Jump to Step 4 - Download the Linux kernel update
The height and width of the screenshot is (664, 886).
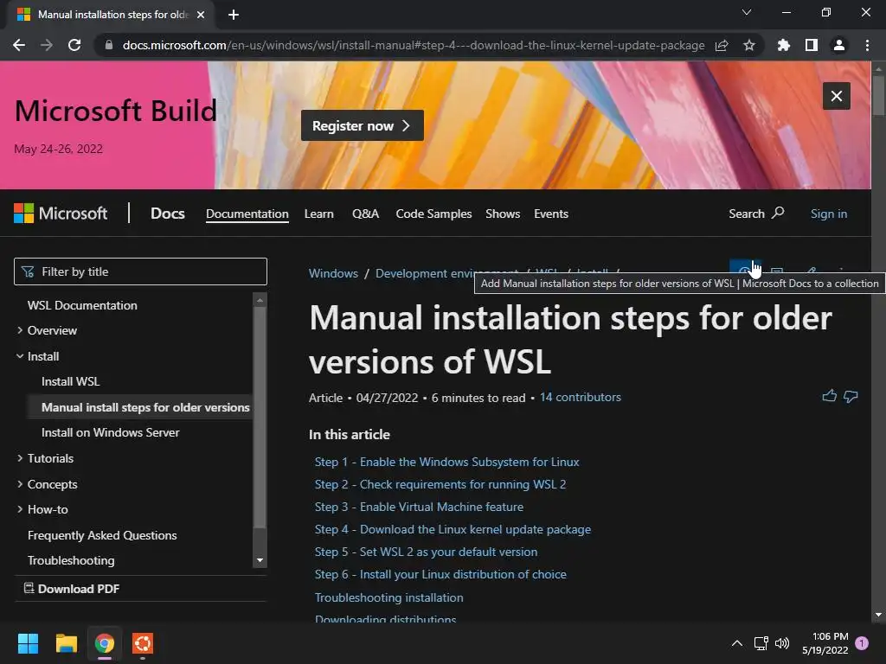pyautogui.click(x=453, y=530)
